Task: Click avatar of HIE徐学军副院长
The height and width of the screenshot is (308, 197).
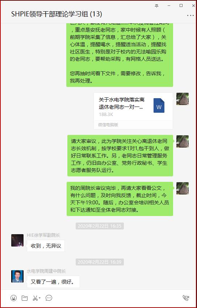Action: pos(17,240)
